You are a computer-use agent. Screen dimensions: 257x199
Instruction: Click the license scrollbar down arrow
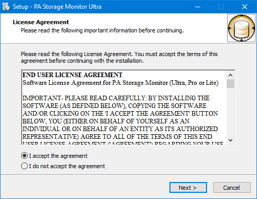tap(230, 140)
